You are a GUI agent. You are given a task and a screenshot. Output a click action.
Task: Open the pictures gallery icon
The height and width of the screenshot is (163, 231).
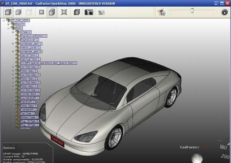coord(162,12)
